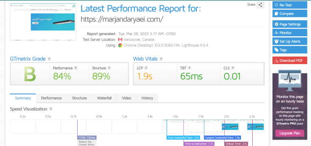Click the Canadian flag icon
This screenshot has width=311, height=146.
[x=120, y=40]
